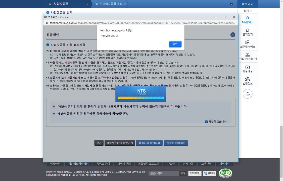Expand the round chevron dropdown in the header
The height and width of the screenshot is (181, 283).
point(231,4)
